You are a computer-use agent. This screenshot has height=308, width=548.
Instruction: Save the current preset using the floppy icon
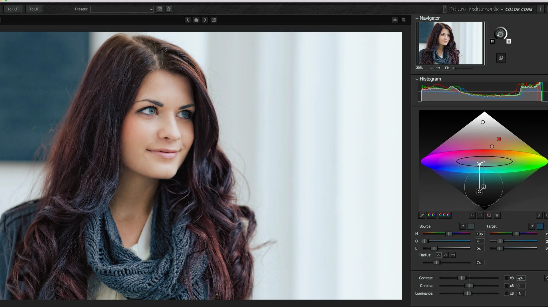[160, 9]
